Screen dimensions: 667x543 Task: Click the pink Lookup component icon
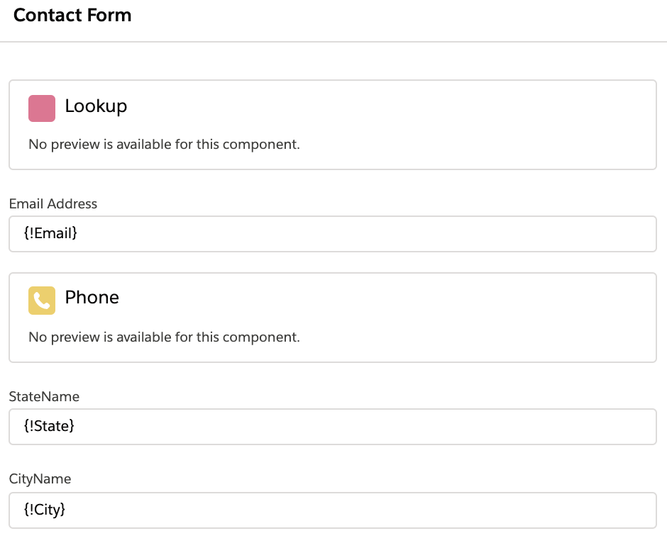click(42, 108)
